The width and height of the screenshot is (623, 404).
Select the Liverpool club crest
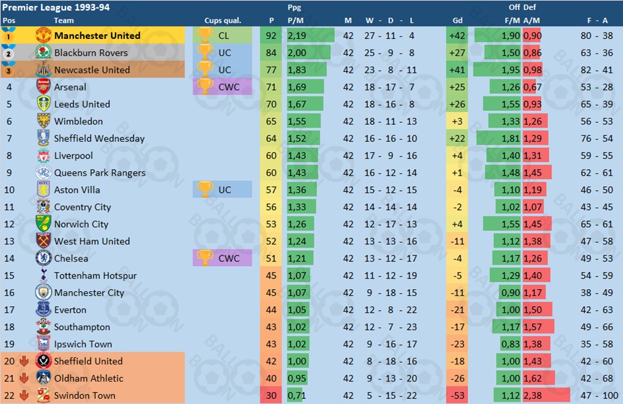click(44, 155)
